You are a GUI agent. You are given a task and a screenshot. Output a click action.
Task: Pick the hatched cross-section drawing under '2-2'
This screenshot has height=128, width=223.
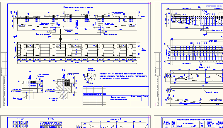pyautogui.click(x=64, y=89)
